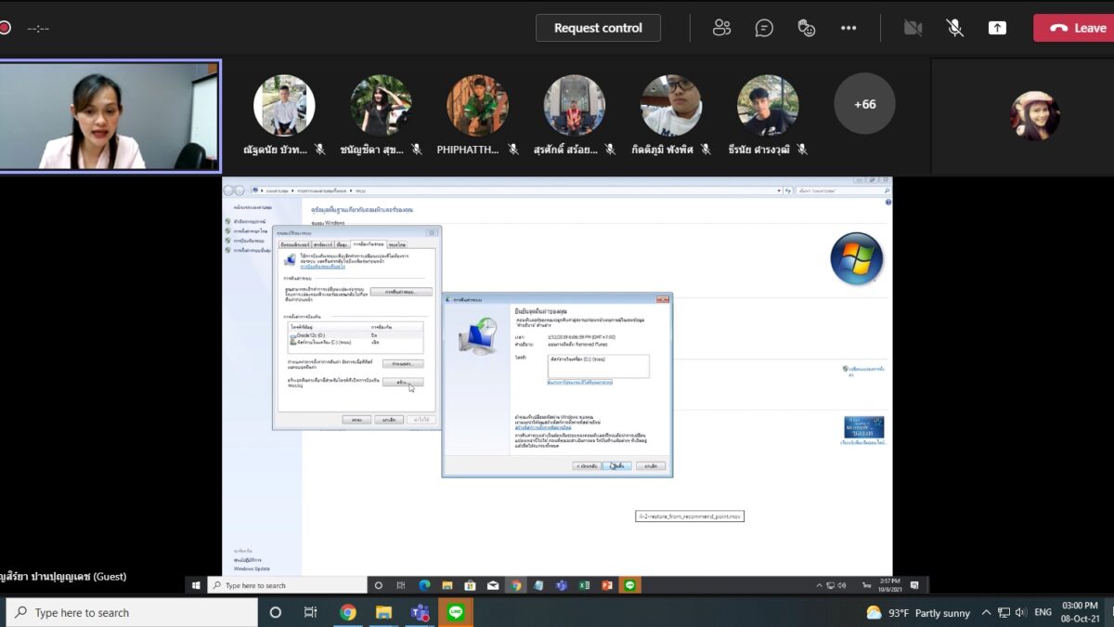1114x627 pixels.
Task: Click Configure button in System Properties
Action: [402, 363]
